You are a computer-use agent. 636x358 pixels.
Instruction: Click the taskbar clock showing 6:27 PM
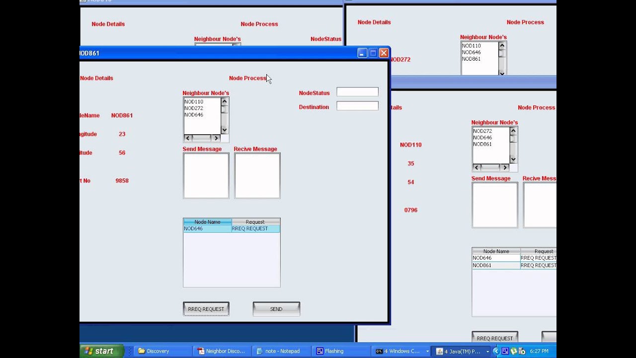point(539,351)
